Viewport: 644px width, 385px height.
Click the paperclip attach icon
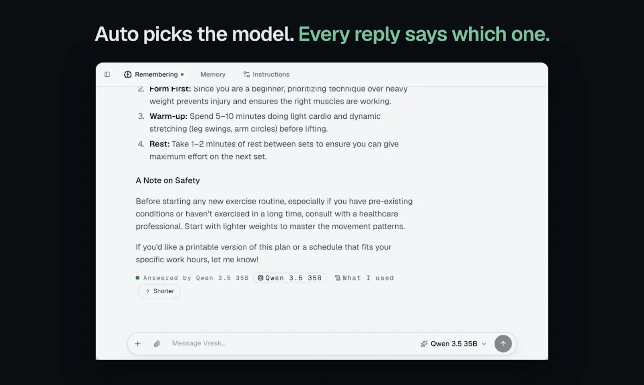pyautogui.click(x=157, y=344)
